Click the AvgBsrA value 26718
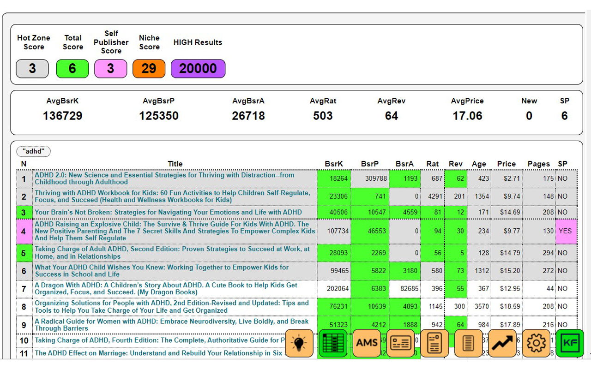This screenshot has width=591, height=369. (x=248, y=116)
